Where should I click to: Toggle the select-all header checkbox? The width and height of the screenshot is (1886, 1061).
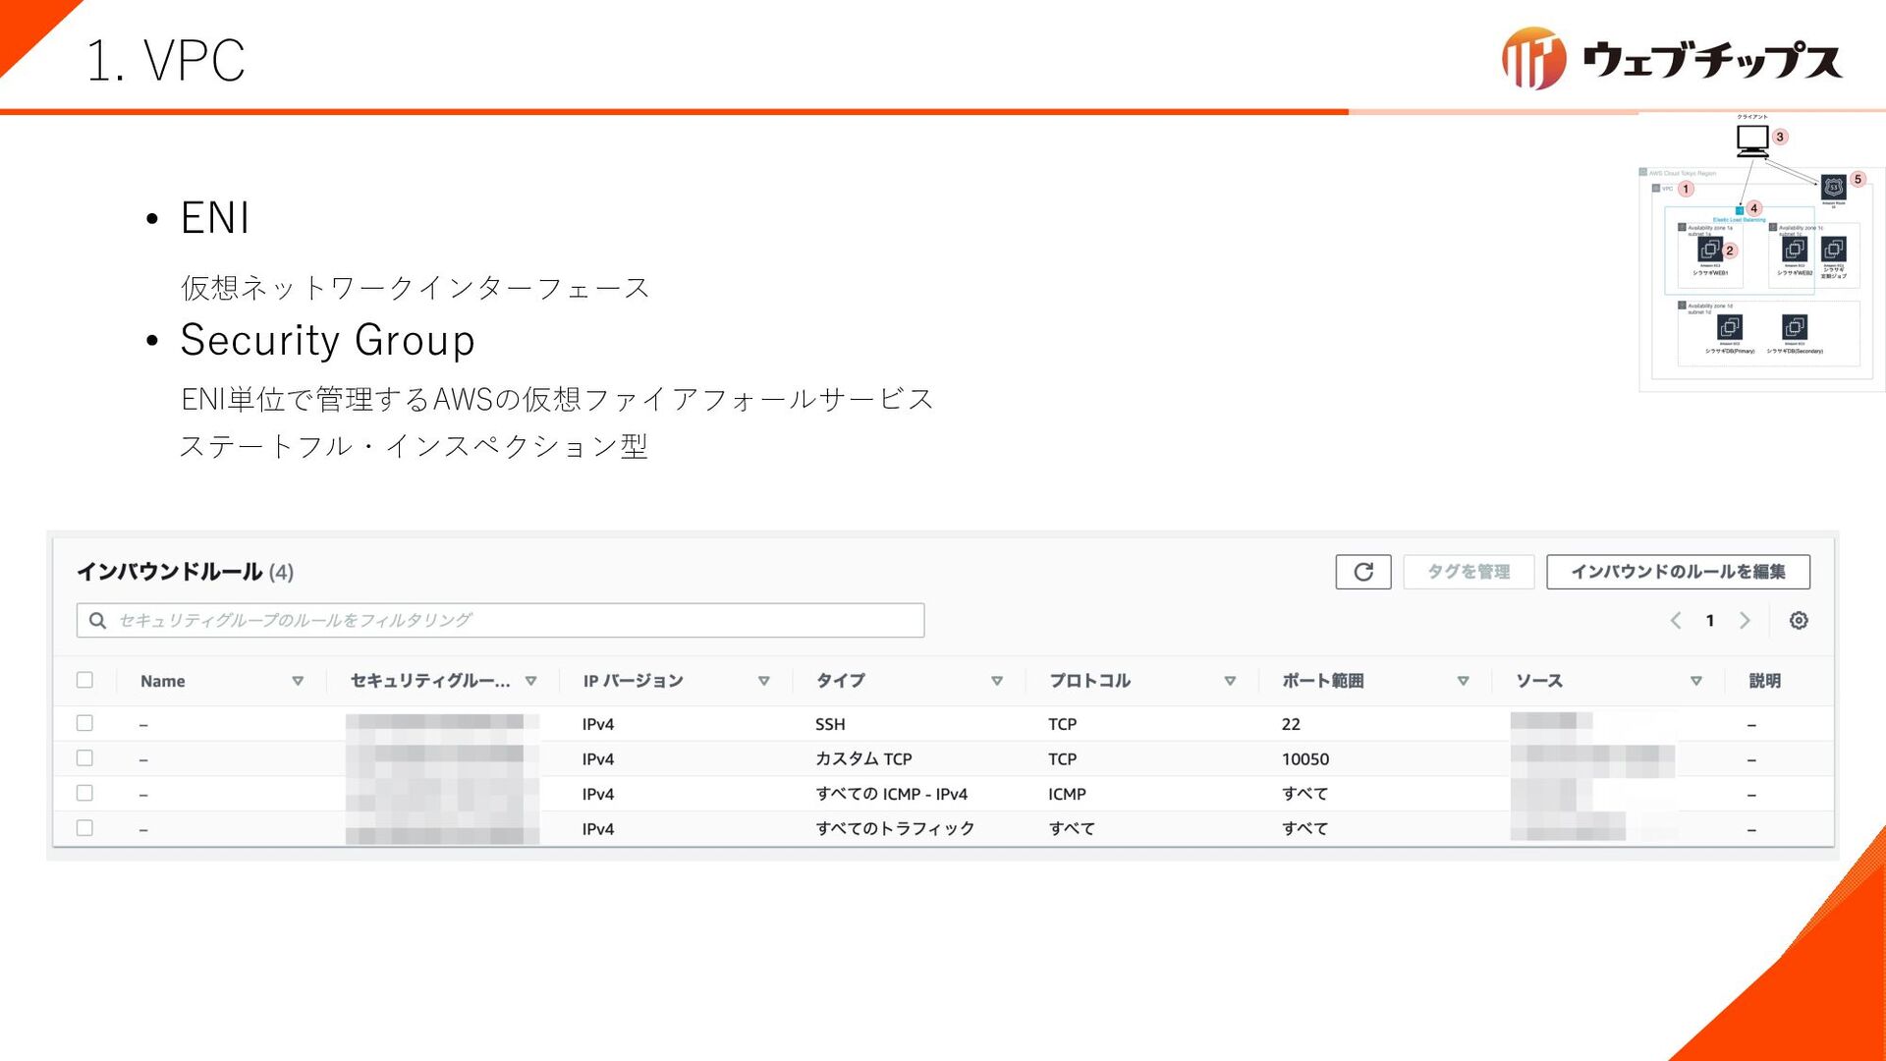click(84, 680)
